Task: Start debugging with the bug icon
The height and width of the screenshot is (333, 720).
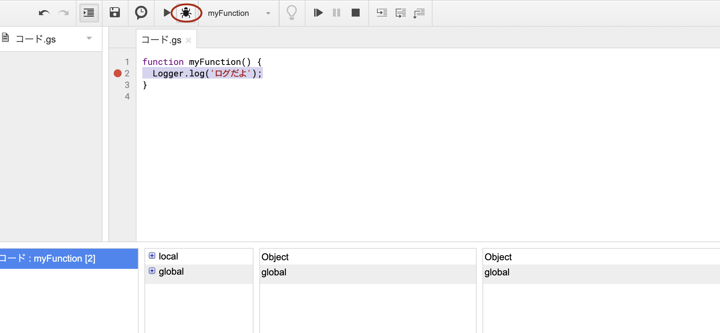Action: (186, 13)
